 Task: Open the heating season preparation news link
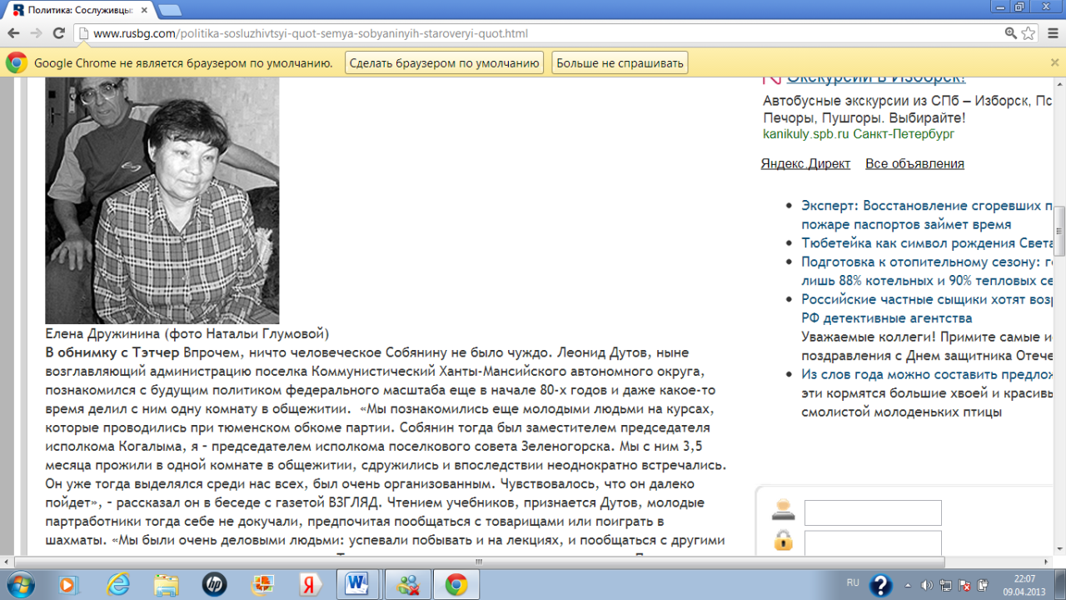[x=928, y=271]
